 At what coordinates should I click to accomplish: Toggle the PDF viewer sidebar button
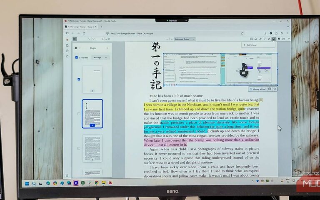[75, 39]
